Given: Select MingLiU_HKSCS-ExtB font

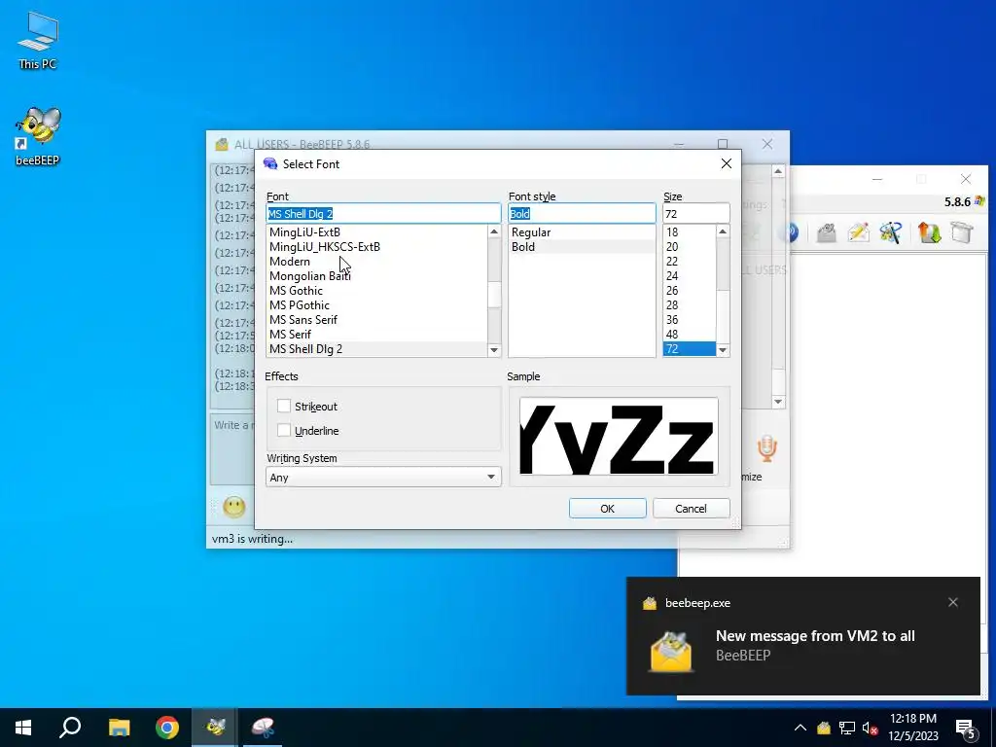Looking at the screenshot, I should tap(376, 246).
